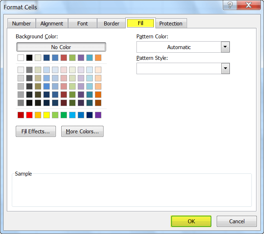This screenshot has height=234, width=264.
Task: Select the olive green top row swatch
Action: (x=72, y=58)
